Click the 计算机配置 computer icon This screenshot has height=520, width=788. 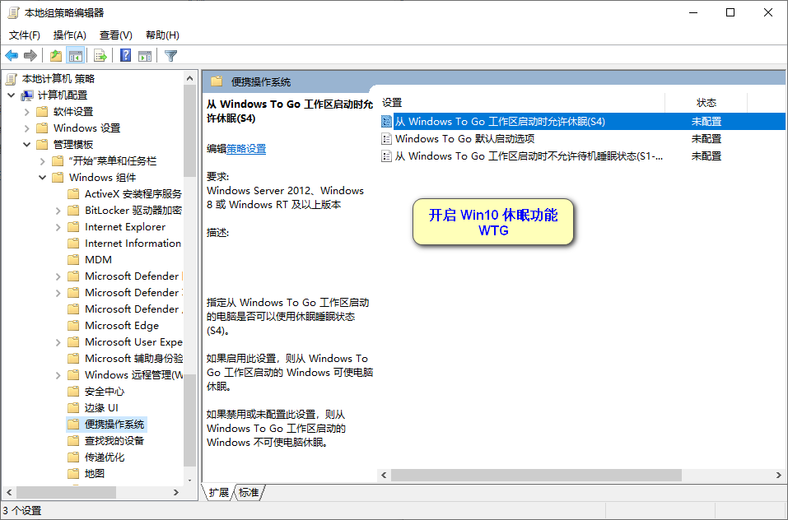click(27, 95)
